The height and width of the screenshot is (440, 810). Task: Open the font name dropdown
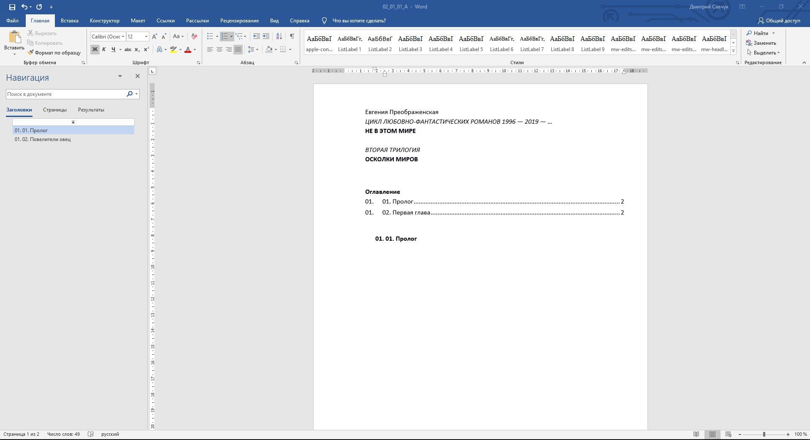coord(123,37)
